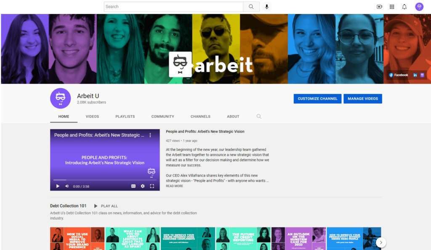Mute the featured video volume
The height and width of the screenshot is (250, 431).
[67, 186]
